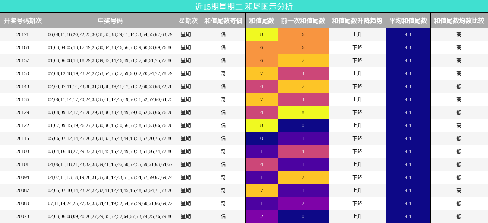488x223 pixels.
Task: Select orange 前一次和值尾数 cell 6 in row 26171
Action: pyautogui.click(x=303, y=34)
